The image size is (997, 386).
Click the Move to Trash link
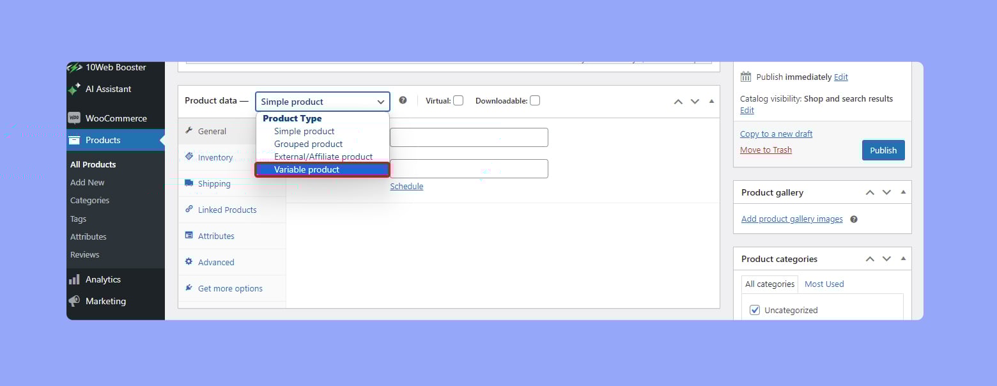766,150
